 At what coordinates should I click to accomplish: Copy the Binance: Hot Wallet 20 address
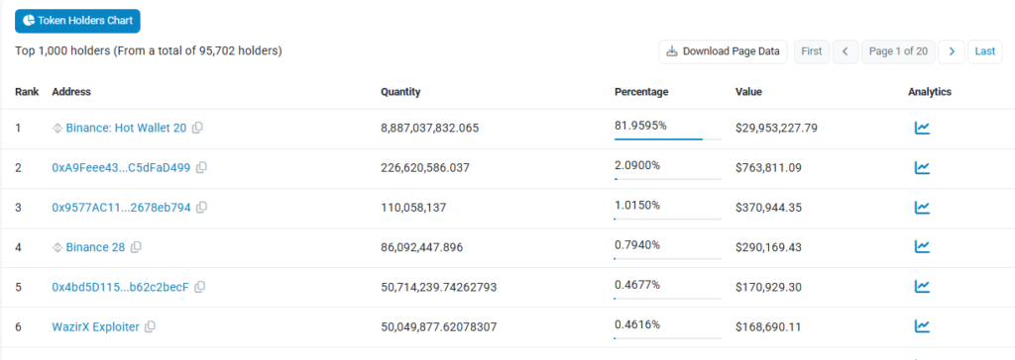[197, 128]
